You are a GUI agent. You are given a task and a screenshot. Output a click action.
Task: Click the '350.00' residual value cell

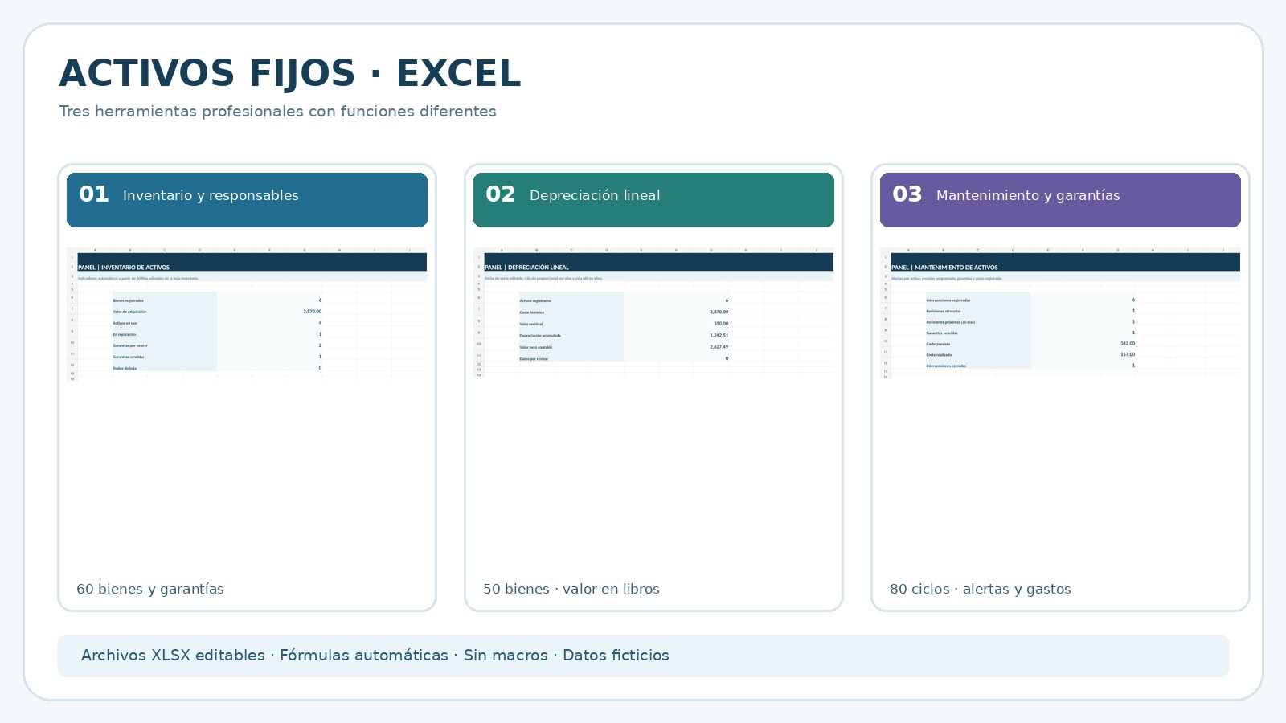coord(721,324)
